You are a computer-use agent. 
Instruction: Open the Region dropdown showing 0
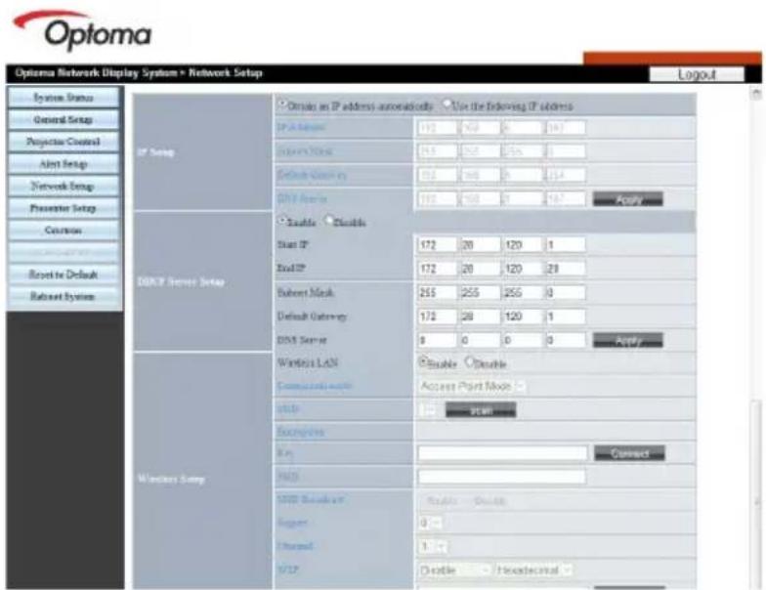[430, 524]
